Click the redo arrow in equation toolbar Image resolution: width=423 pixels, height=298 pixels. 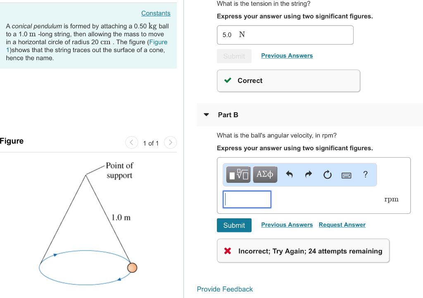308,174
